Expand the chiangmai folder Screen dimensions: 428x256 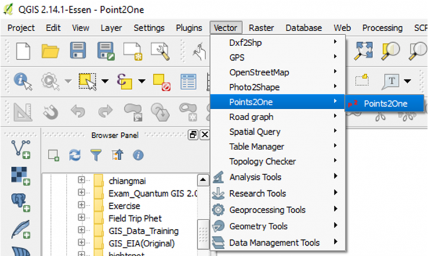pos(81,180)
